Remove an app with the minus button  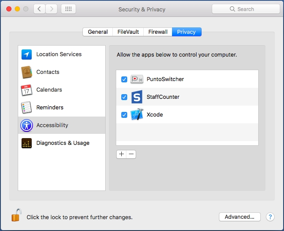click(x=131, y=154)
